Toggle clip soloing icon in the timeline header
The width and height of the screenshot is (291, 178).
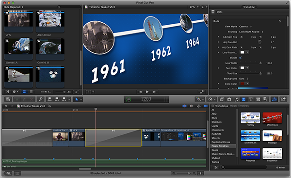pos(198,106)
